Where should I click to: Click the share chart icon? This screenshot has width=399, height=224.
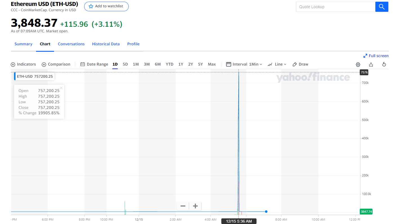point(371,64)
